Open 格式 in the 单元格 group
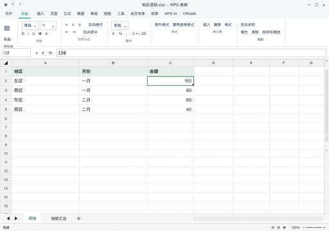Image resolution: width=329 pixels, height=231 pixels. point(228,25)
